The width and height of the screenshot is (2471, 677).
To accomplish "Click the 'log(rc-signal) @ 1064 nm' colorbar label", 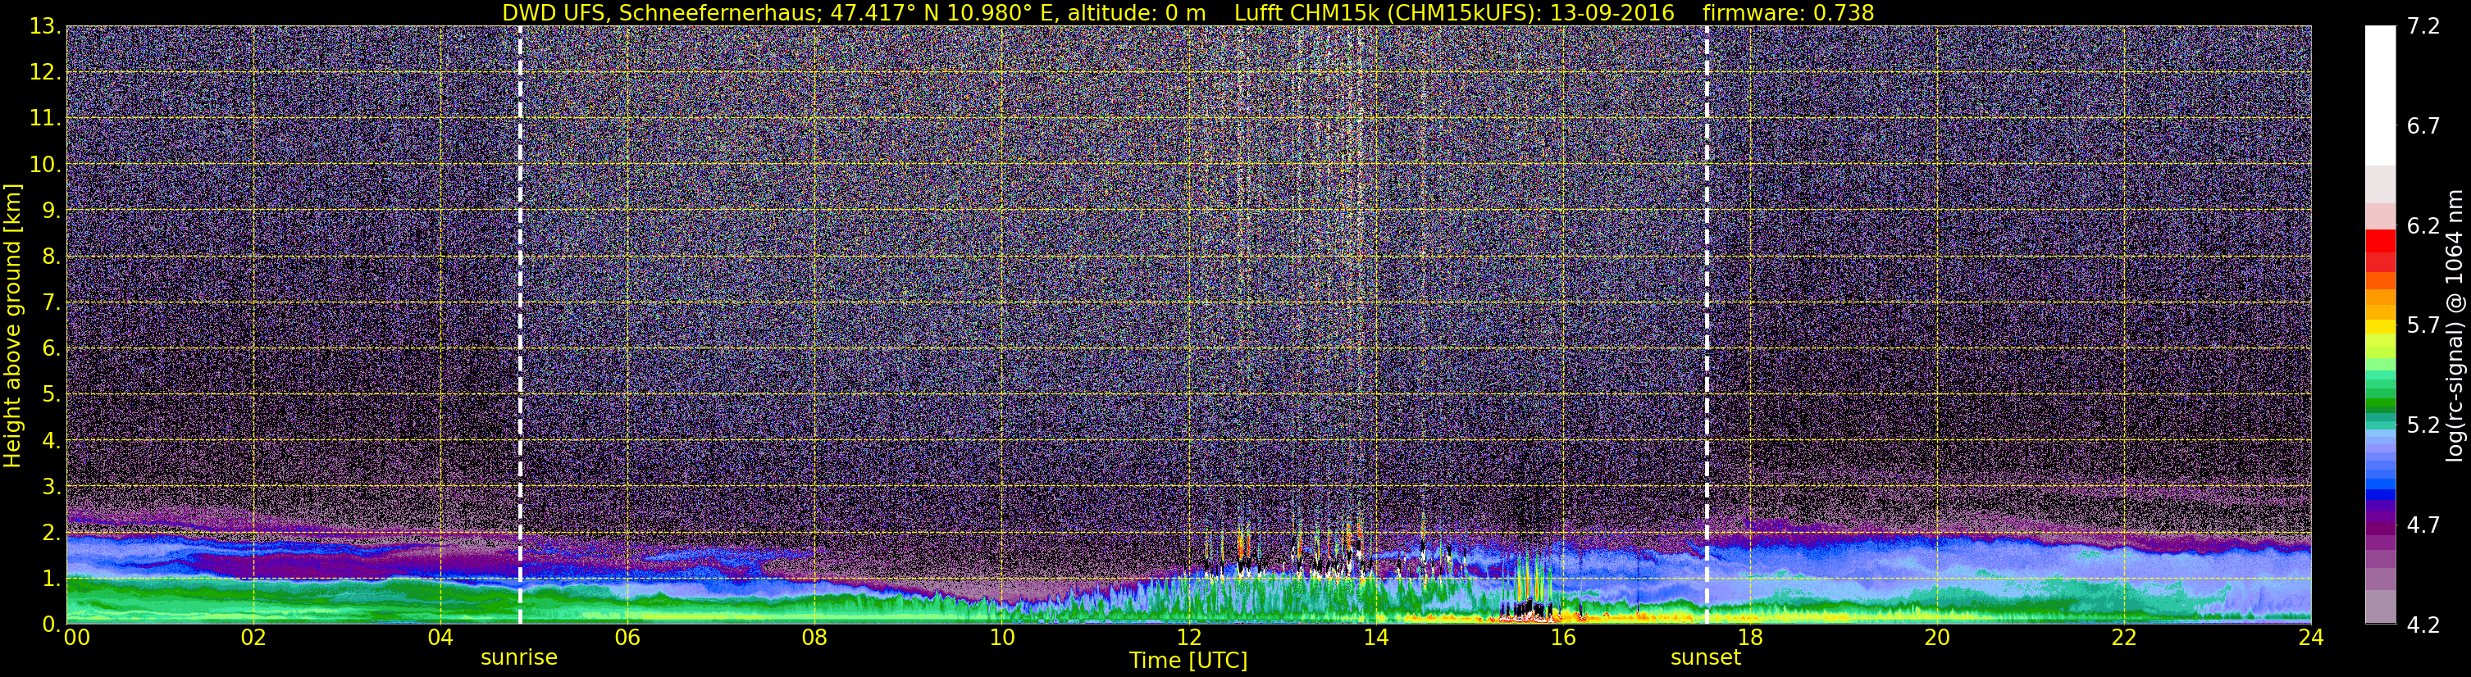I will pos(2455,326).
